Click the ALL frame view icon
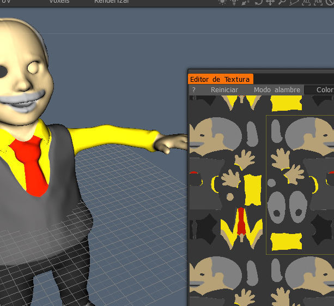The image size is (334, 306). point(306,2)
